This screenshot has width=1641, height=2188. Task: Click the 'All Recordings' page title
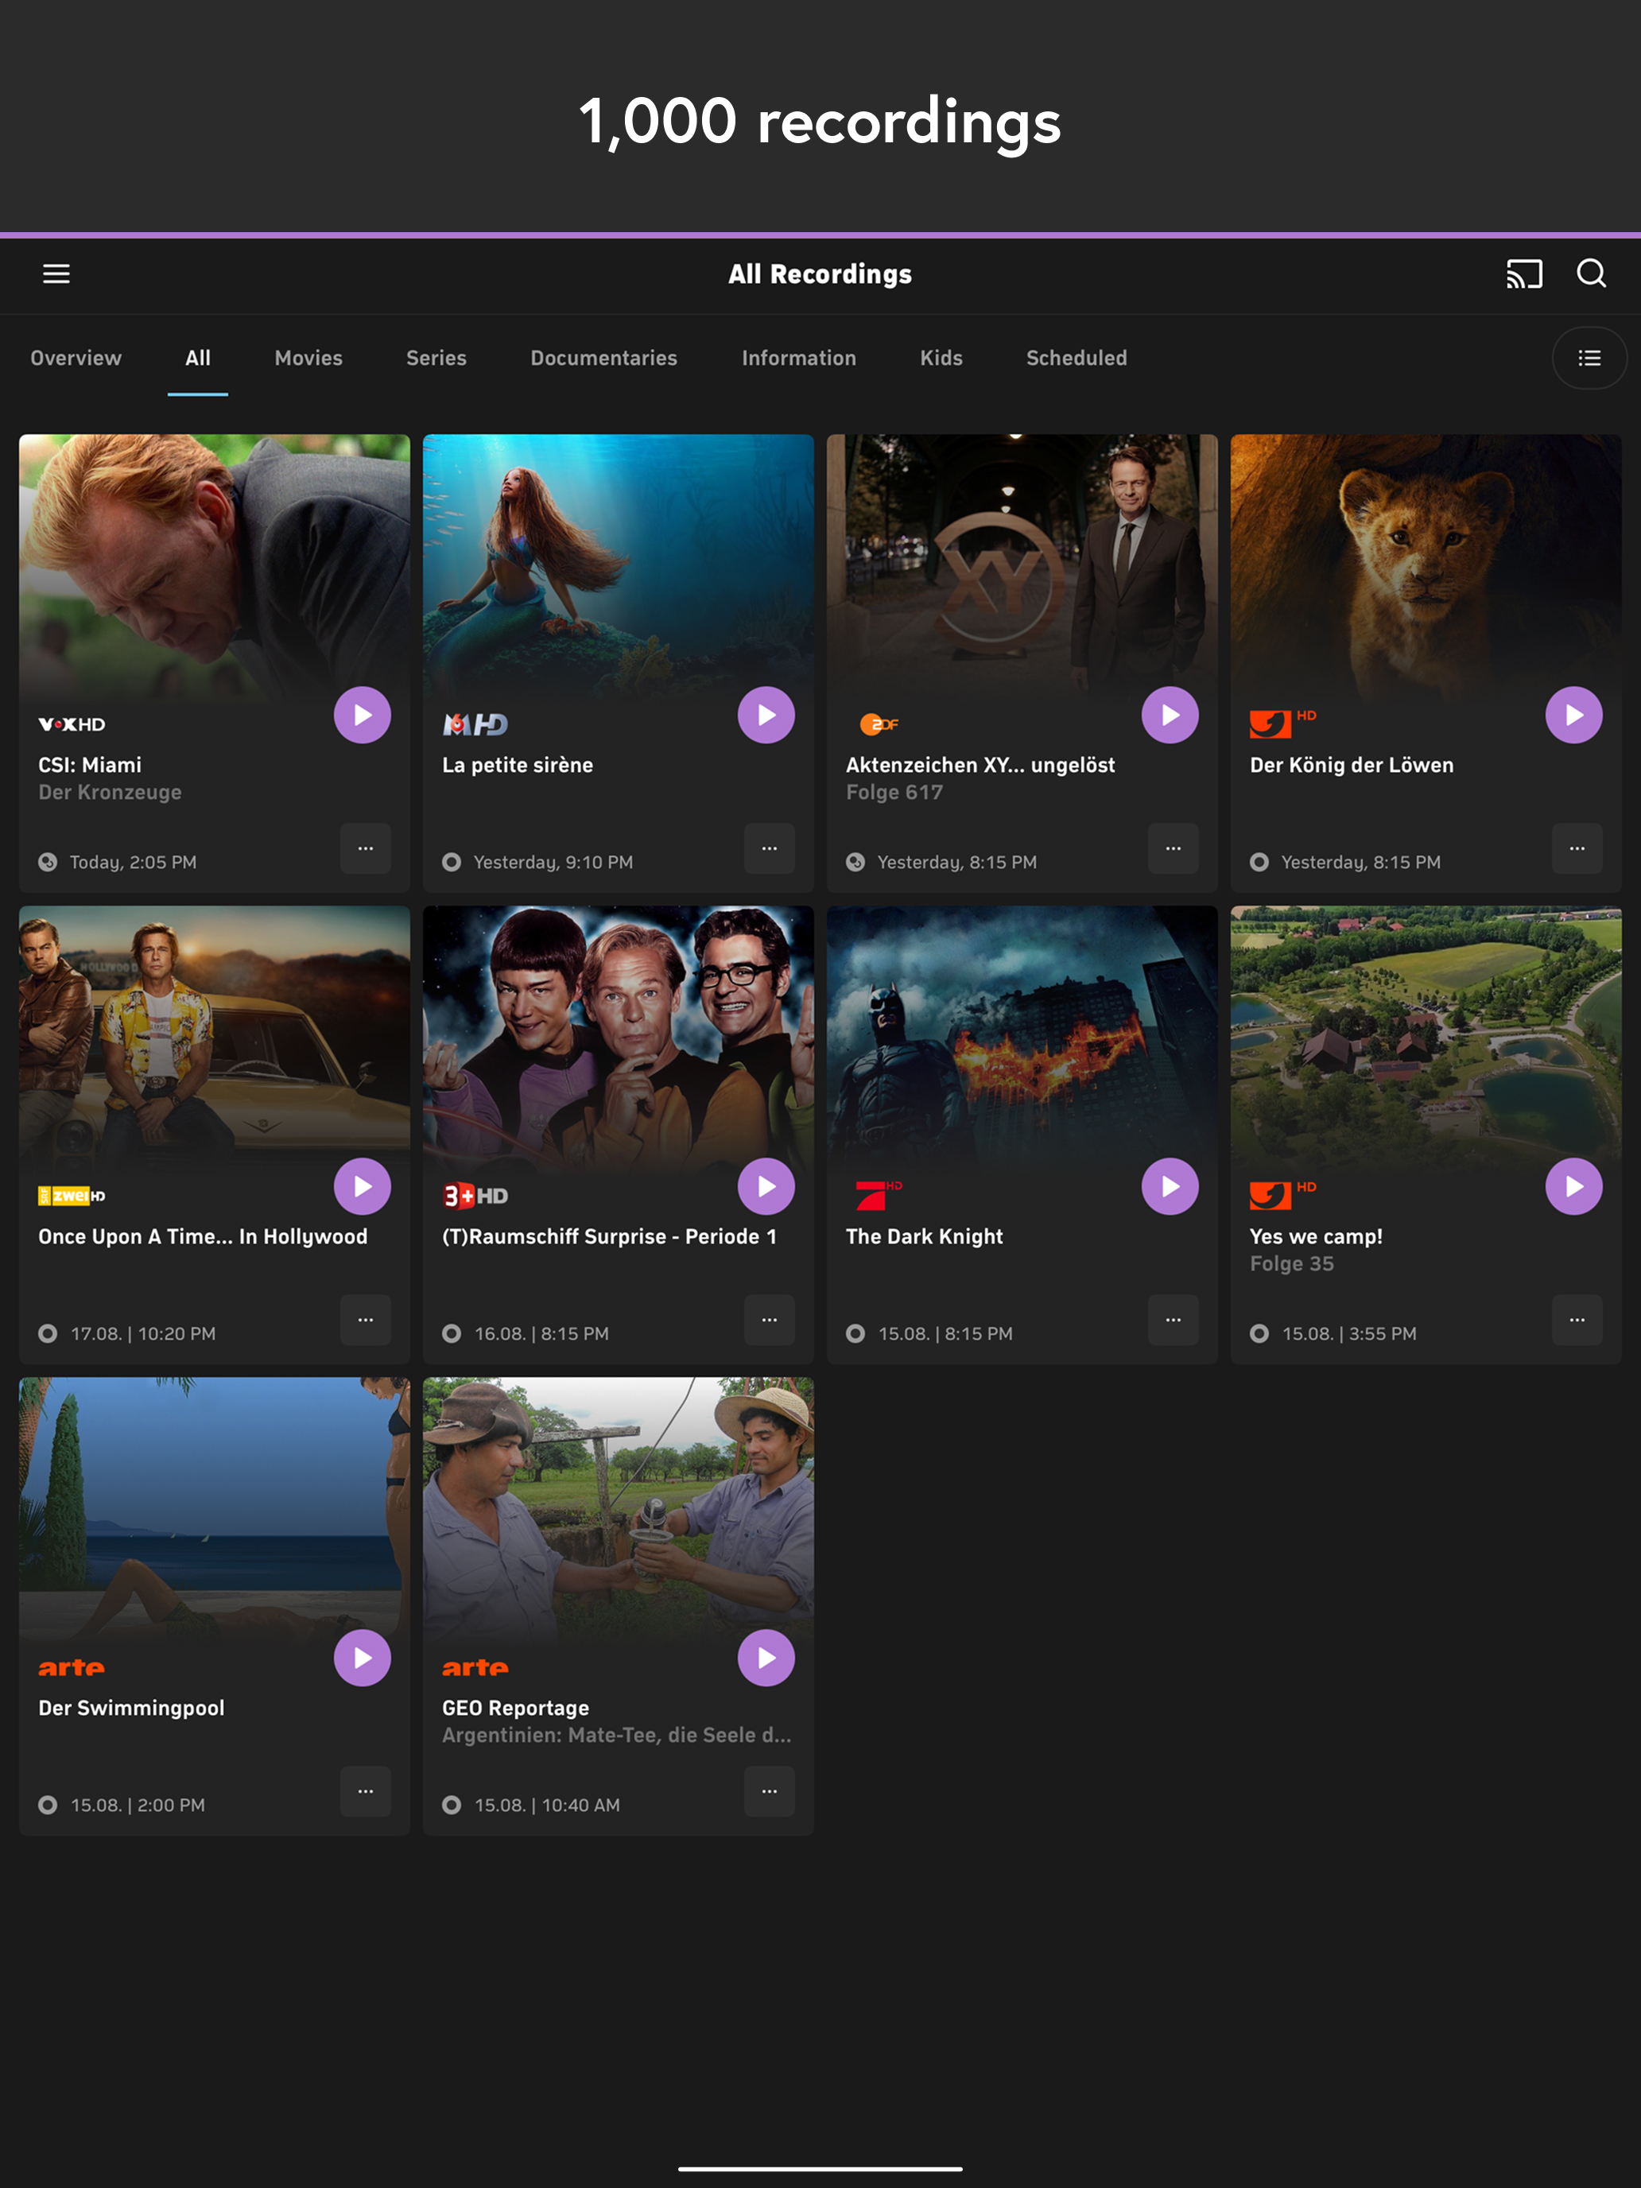[x=820, y=274]
